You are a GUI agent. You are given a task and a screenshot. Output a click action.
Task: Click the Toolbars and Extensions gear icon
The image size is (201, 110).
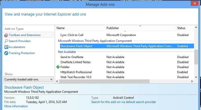(x=6, y=35)
